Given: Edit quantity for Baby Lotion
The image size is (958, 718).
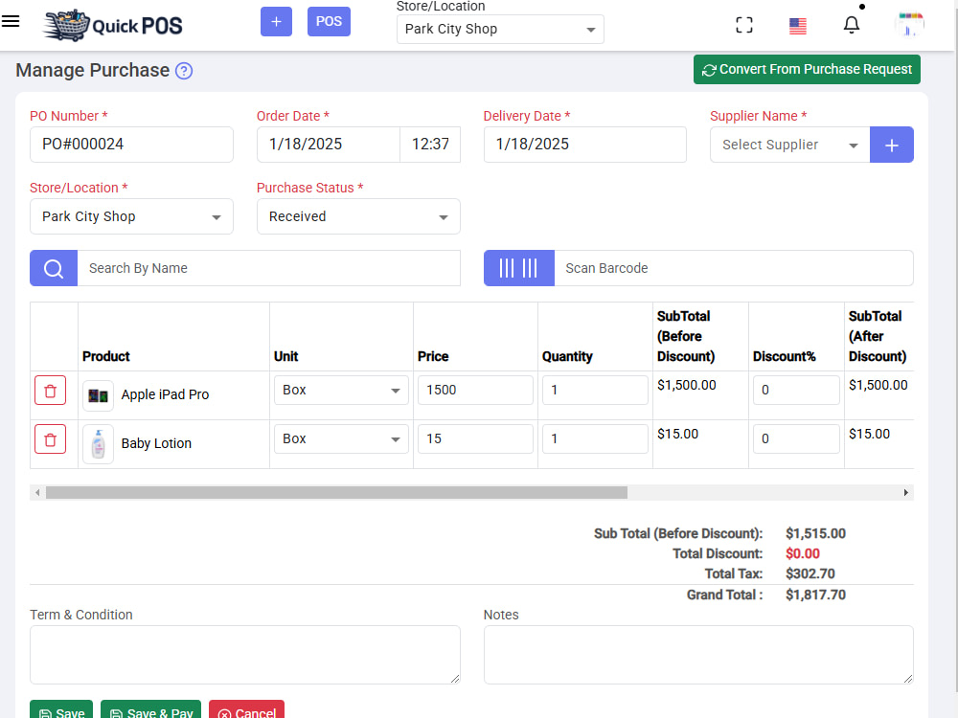Looking at the screenshot, I should (x=595, y=439).
